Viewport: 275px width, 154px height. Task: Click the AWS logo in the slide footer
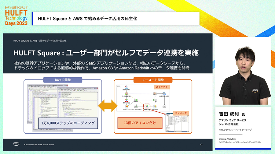[16, 144]
